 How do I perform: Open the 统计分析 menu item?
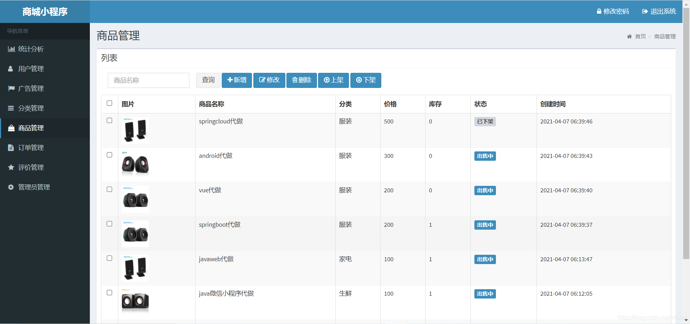pos(45,49)
